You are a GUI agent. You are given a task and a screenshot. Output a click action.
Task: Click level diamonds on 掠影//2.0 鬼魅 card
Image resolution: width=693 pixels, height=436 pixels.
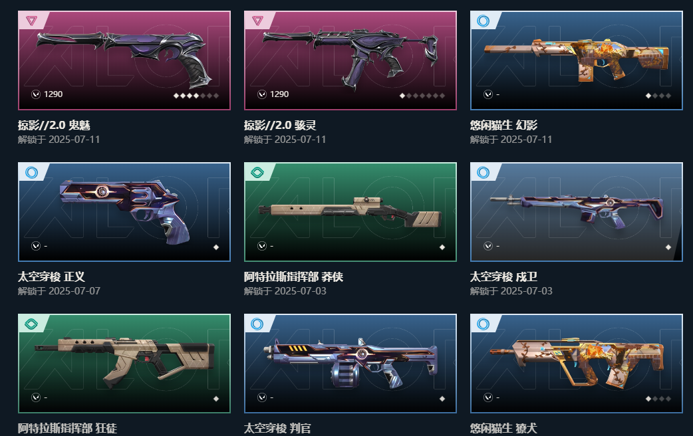click(196, 96)
